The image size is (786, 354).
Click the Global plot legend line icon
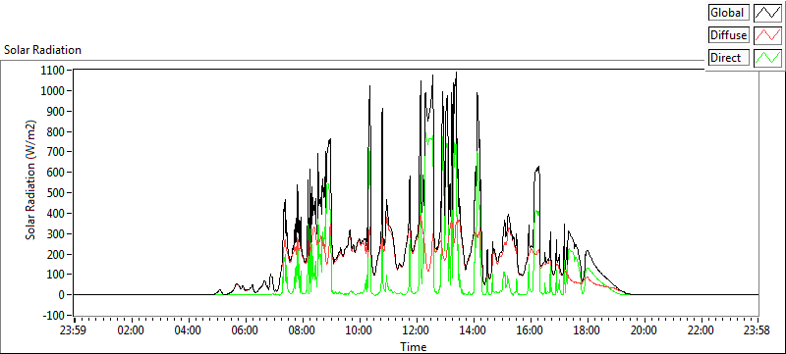point(767,13)
